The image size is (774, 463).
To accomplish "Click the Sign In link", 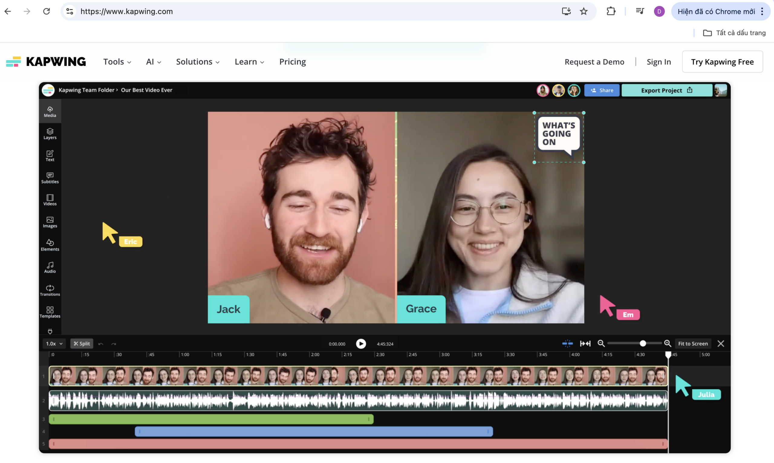I will coord(659,62).
